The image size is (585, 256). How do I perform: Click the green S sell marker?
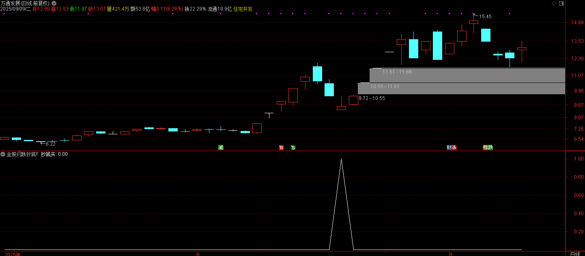pos(293,148)
